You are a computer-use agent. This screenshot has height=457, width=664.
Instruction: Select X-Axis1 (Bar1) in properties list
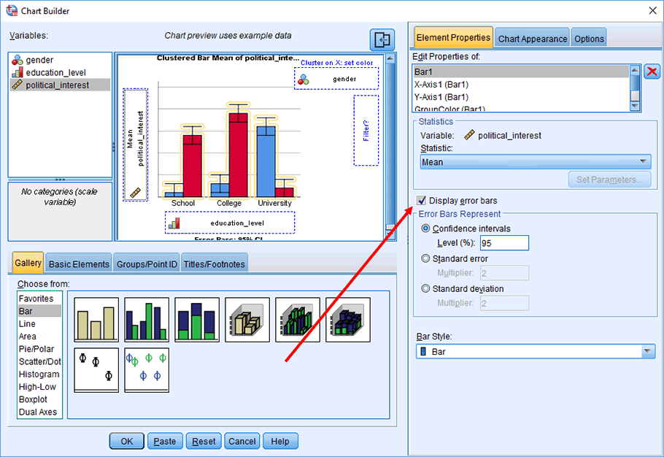[x=521, y=84]
